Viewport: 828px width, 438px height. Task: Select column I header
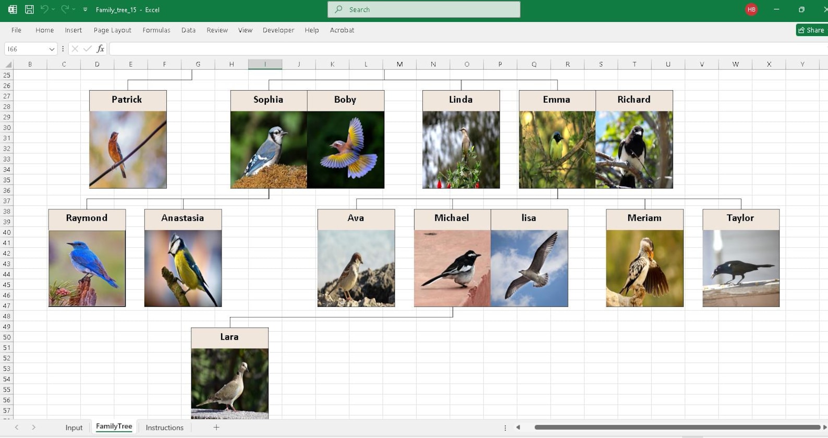tap(265, 64)
